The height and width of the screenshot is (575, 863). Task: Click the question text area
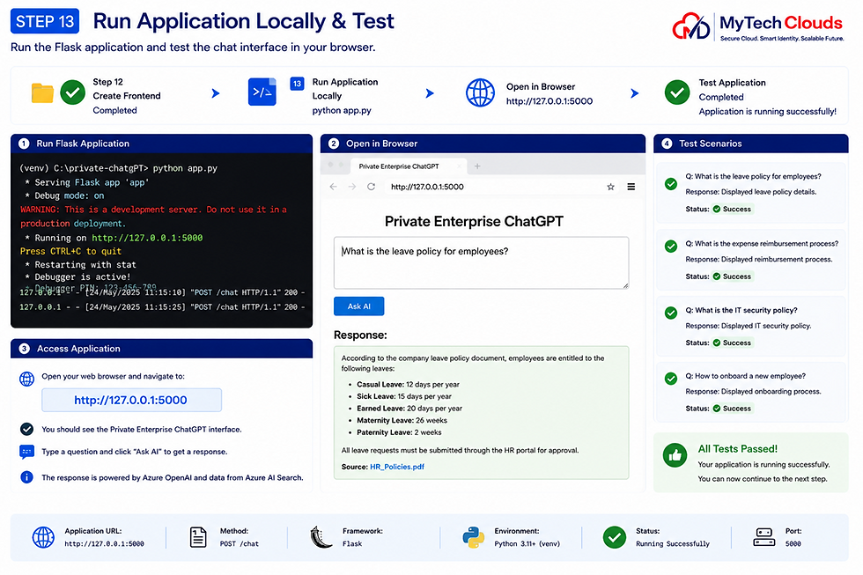pyautogui.click(x=481, y=263)
